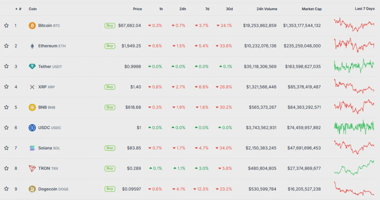Click the USDC logo icon
380x200 pixels.
[32, 128]
